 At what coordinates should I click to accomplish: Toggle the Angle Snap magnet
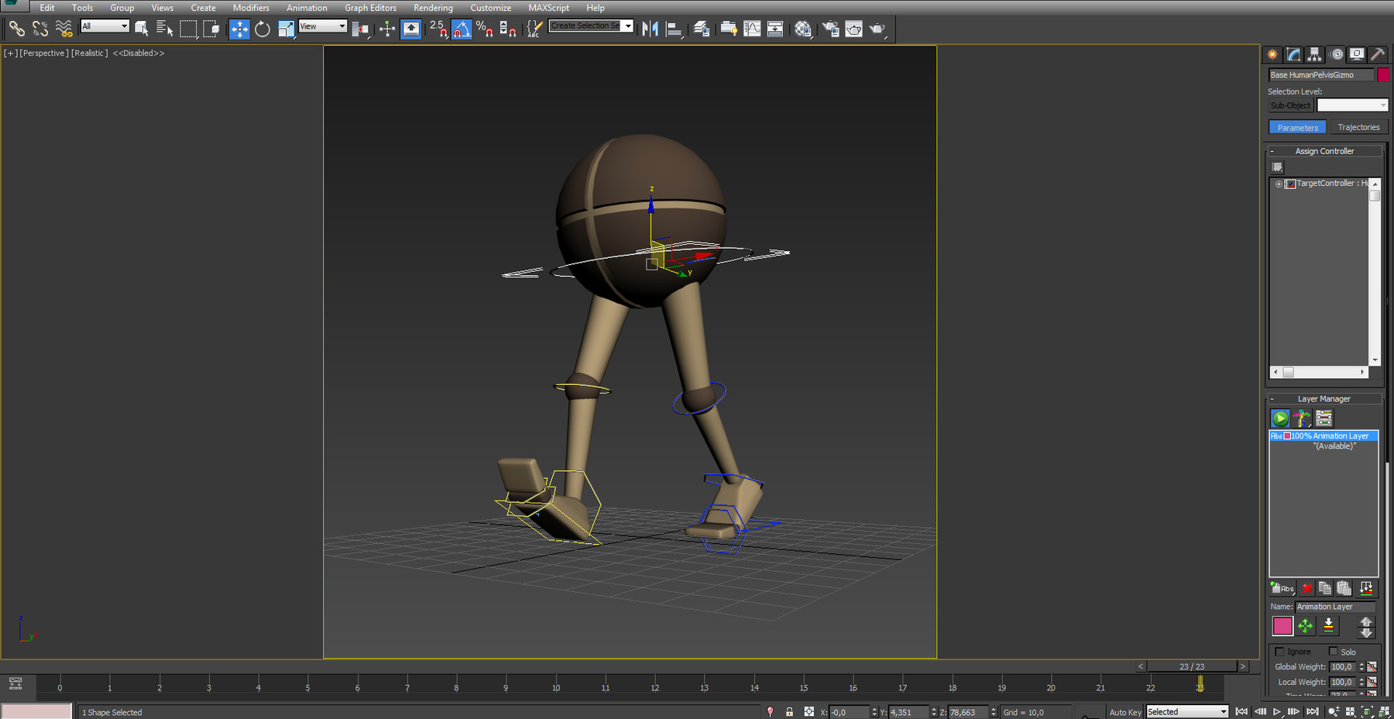(463, 29)
